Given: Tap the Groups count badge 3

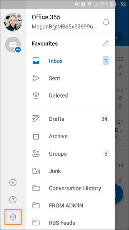Looking at the screenshot, I should [106, 153].
